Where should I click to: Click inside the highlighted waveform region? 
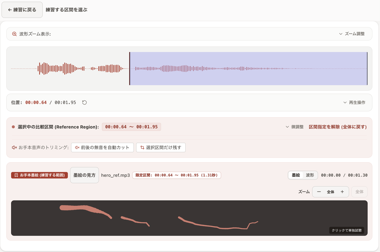coord(248,69)
